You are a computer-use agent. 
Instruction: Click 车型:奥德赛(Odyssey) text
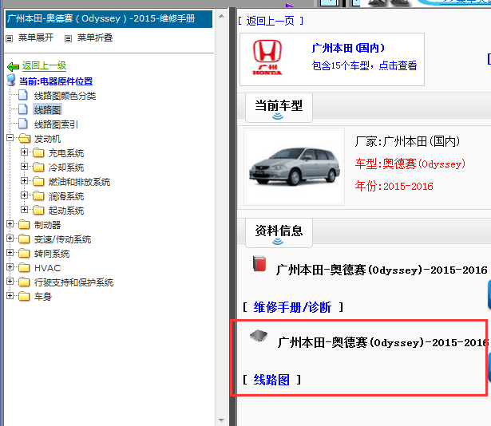(410, 164)
